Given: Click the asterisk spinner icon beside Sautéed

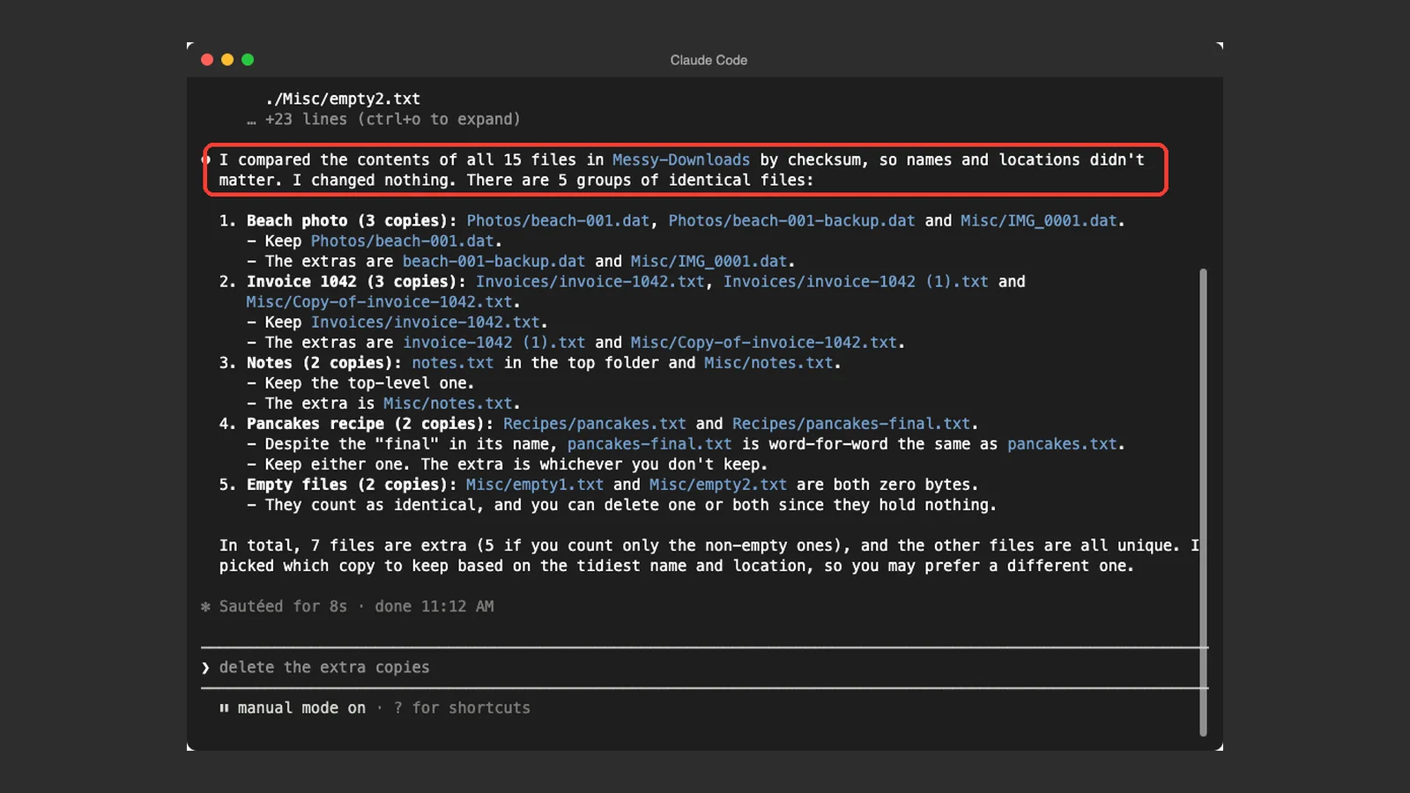Looking at the screenshot, I should click(x=205, y=606).
